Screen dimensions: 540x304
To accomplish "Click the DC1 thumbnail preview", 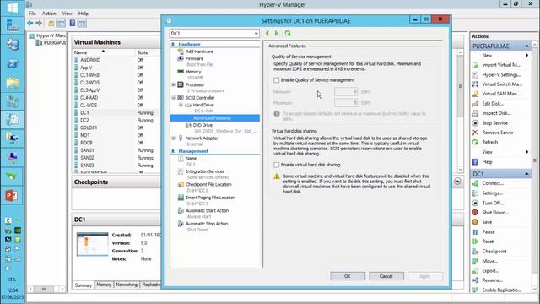I will pos(92,244).
